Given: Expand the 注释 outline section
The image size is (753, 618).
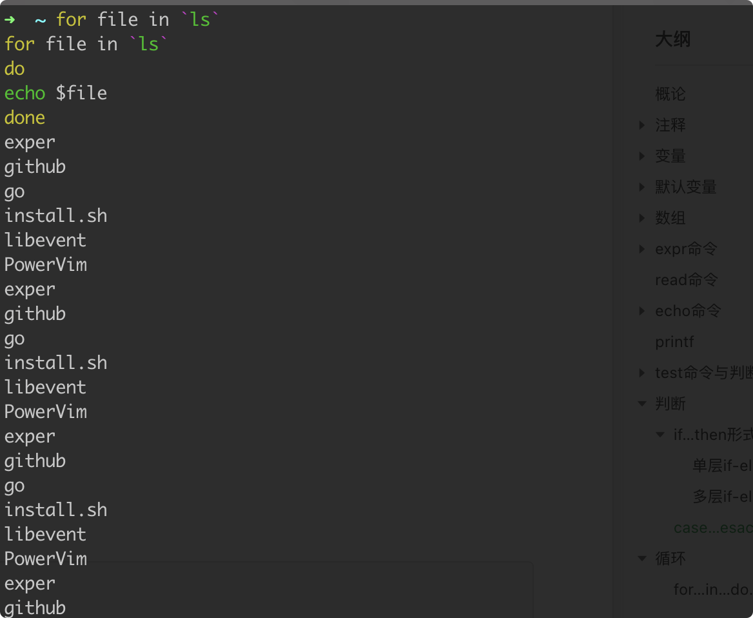Looking at the screenshot, I should pos(642,125).
